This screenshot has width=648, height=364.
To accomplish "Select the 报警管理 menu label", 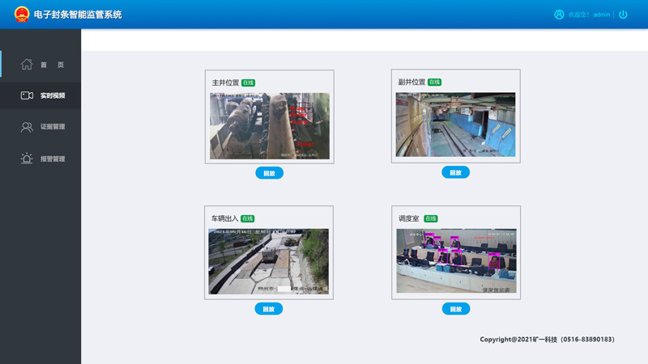I will [x=53, y=159].
